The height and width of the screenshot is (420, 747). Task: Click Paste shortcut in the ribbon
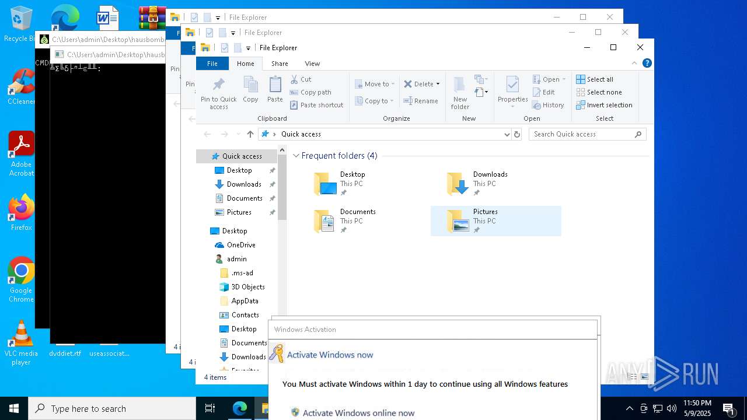tap(316, 105)
